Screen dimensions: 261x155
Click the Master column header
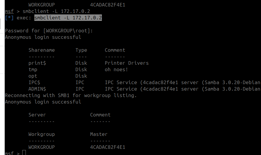[x=99, y=134]
